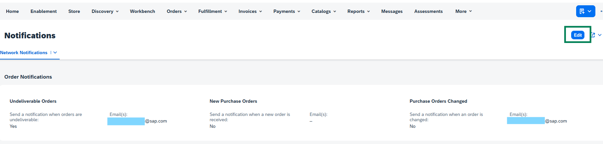Screen dimensions: 603x144
Task: Expand the share options chevron
Action: click(x=600, y=35)
